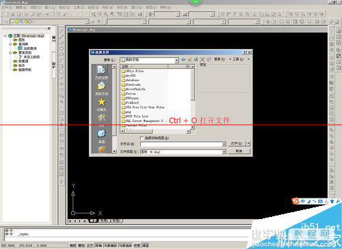Image resolution: width=342 pixels, height=249 pixels.
Task: Open the Favorites star shortcut
Action: [x=101, y=104]
